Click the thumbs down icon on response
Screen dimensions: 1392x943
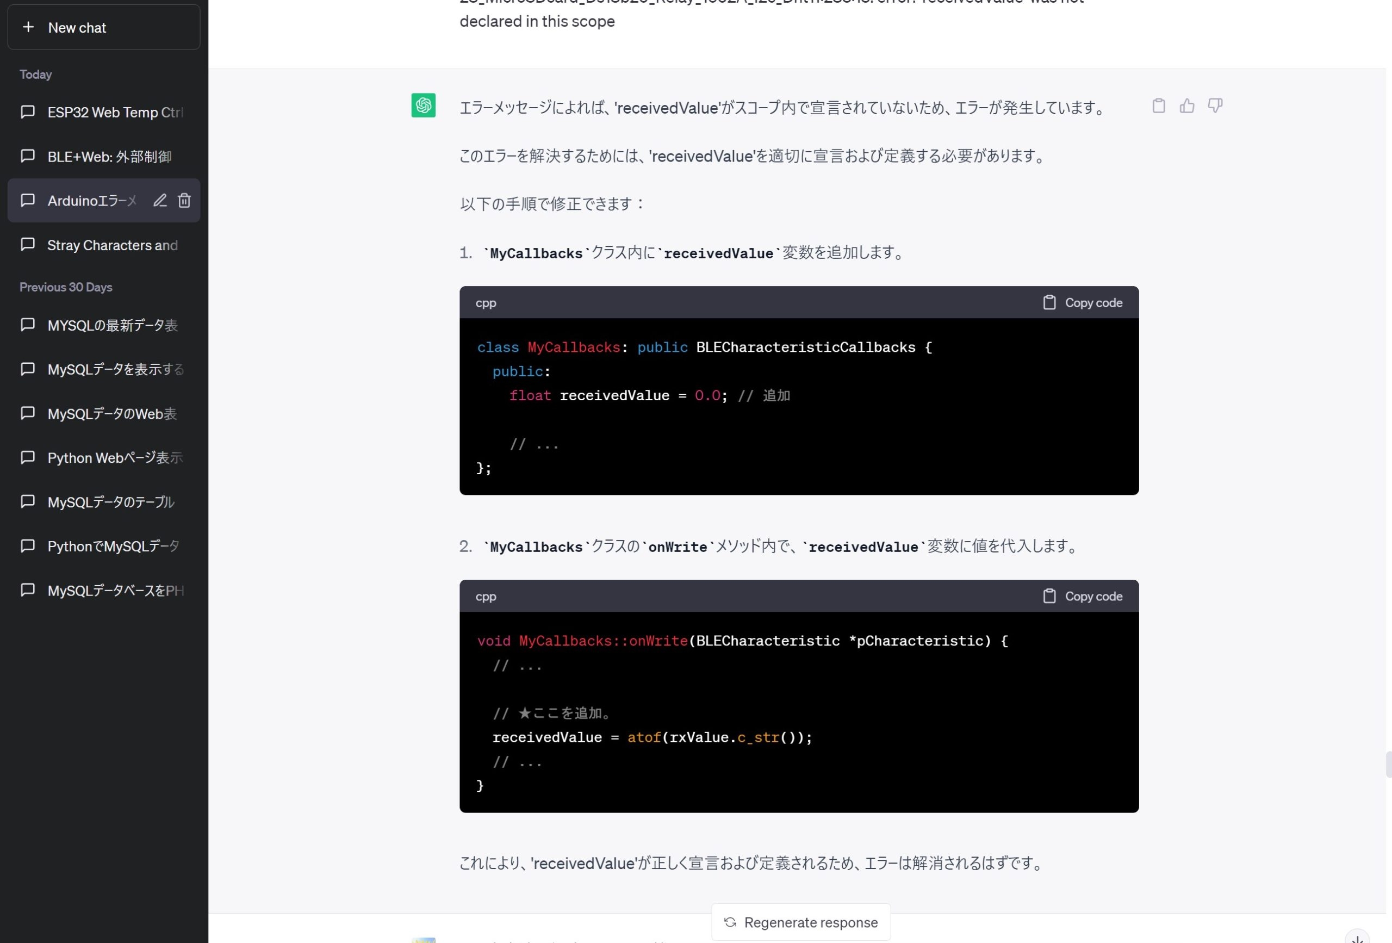(x=1215, y=106)
